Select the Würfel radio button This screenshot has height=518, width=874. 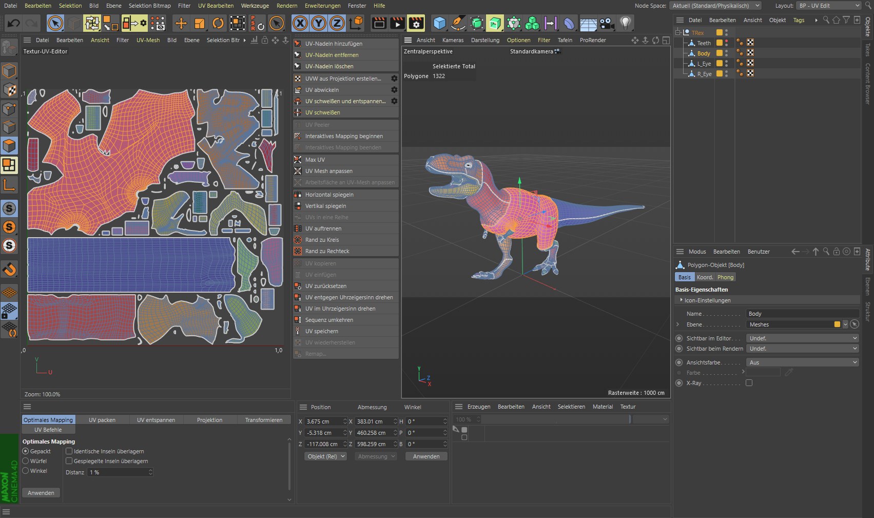tap(25, 461)
